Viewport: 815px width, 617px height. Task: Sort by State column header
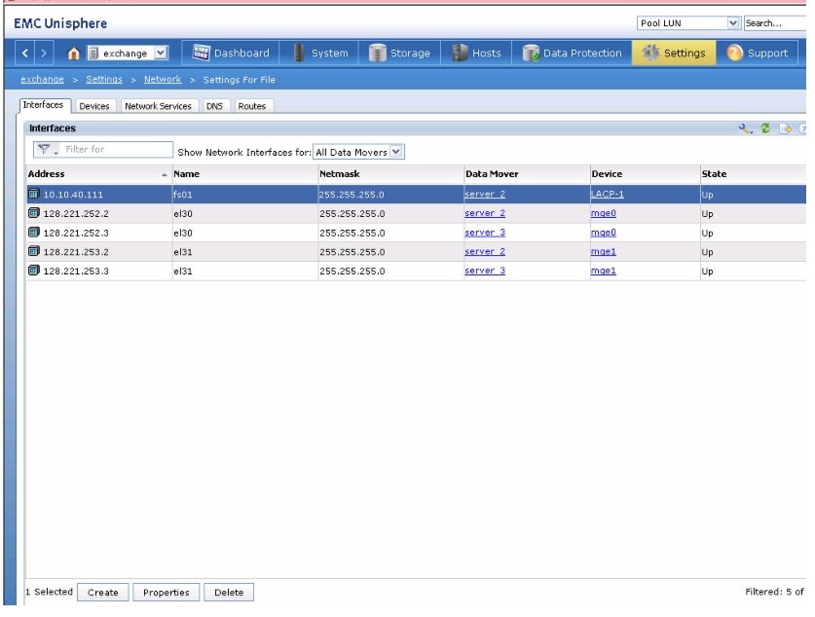[x=753, y=174]
